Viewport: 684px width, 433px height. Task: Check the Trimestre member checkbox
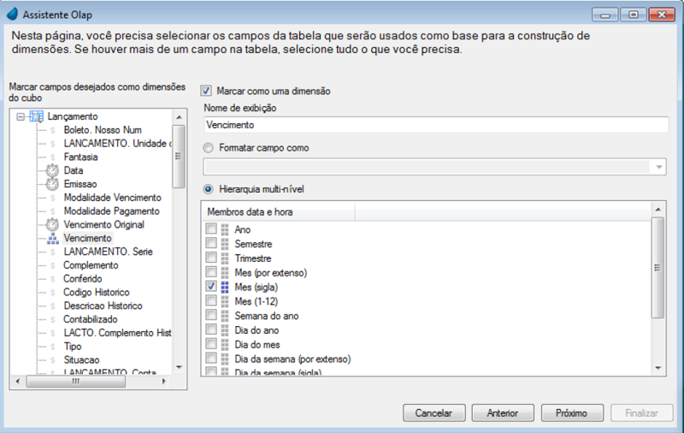pyautogui.click(x=211, y=257)
